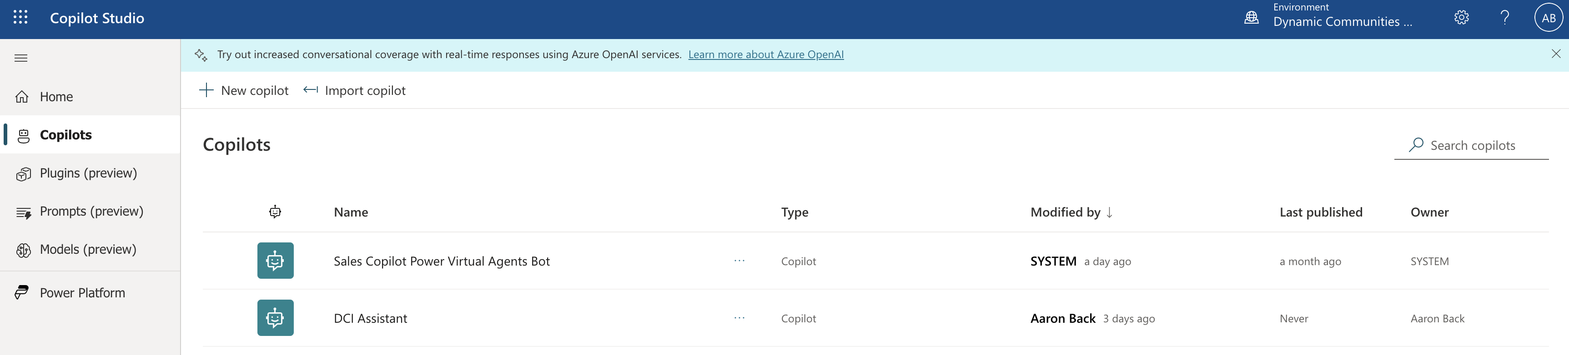The image size is (1569, 355).
Task: Click Copilot type in Sales Copilot row
Action: pyautogui.click(x=799, y=261)
